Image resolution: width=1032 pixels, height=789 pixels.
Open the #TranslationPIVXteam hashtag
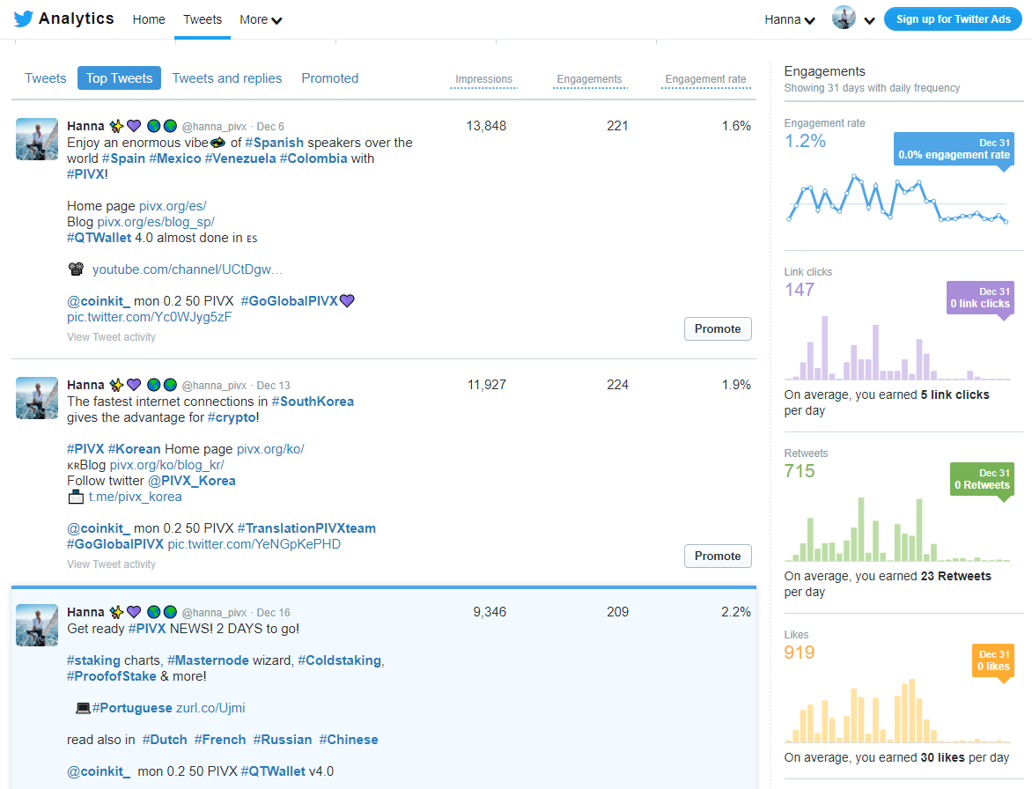pyautogui.click(x=306, y=528)
